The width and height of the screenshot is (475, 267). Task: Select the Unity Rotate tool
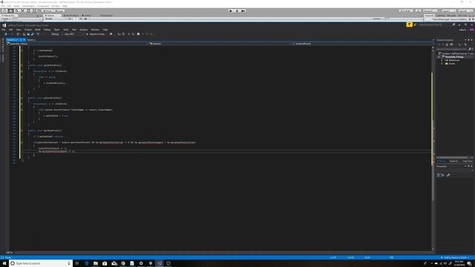point(16,10)
